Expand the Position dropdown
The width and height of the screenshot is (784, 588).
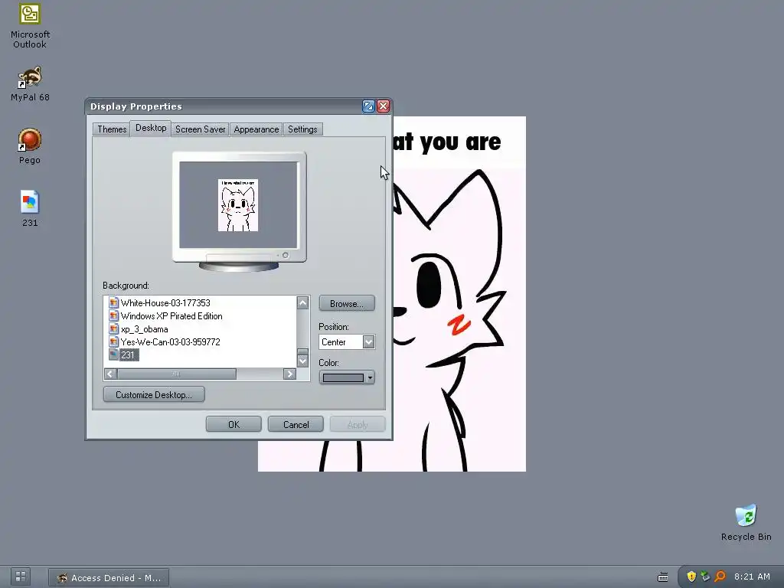coord(368,342)
